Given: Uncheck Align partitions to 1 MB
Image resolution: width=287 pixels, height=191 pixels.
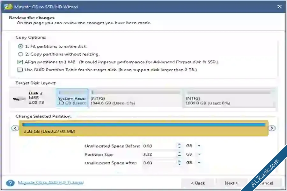Looking at the screenshot, I should point(20,62).
